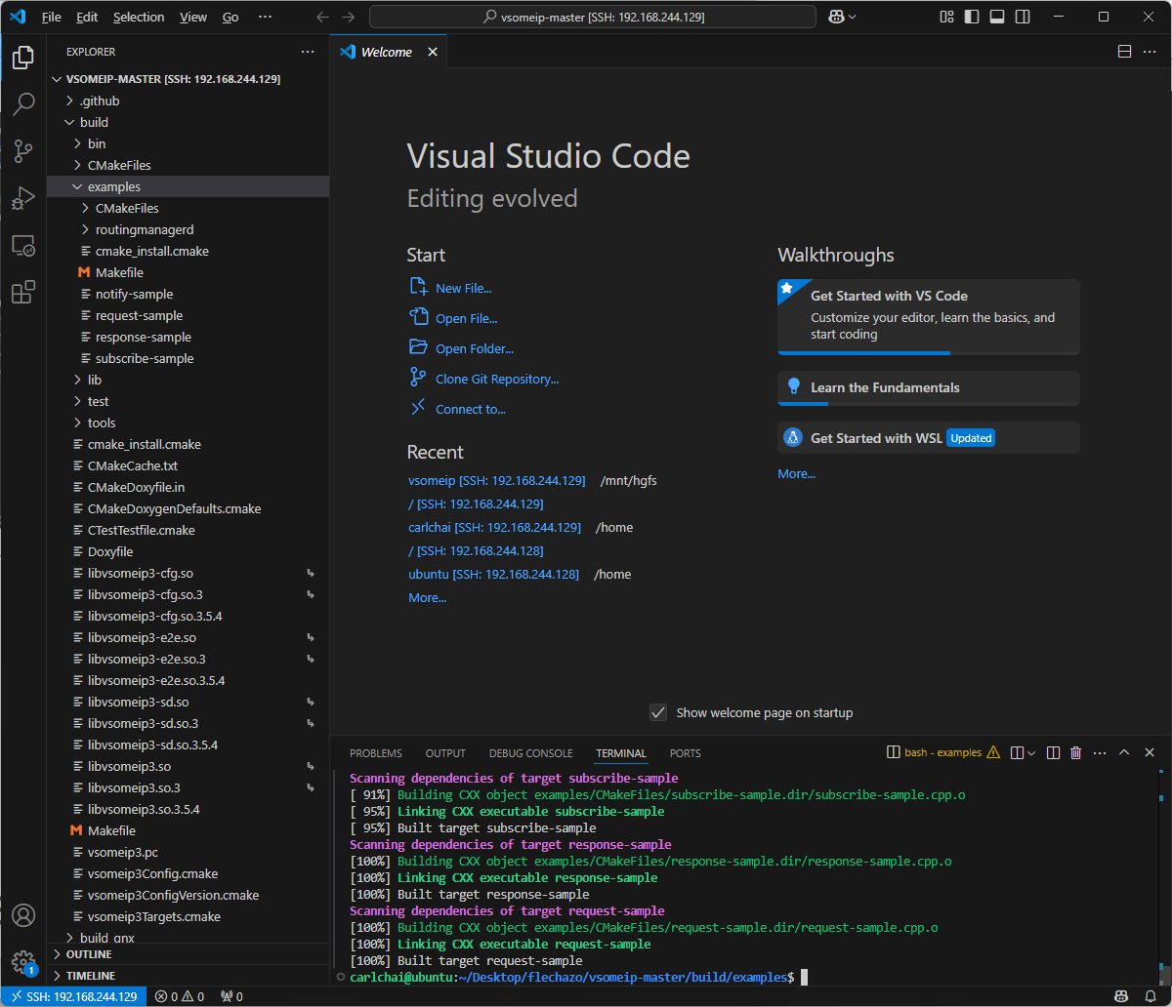Expand the .github folder

[188, 101]
